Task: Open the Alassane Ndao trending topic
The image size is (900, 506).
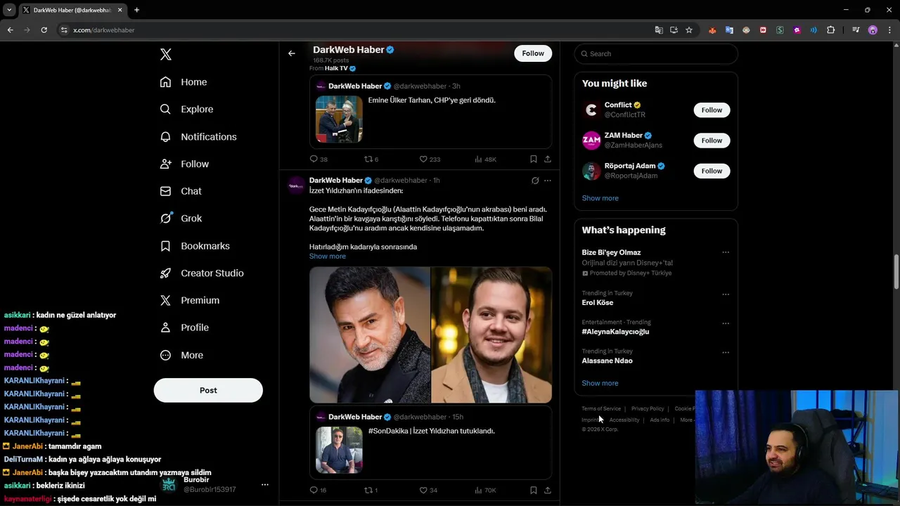Action: (607, 361)
